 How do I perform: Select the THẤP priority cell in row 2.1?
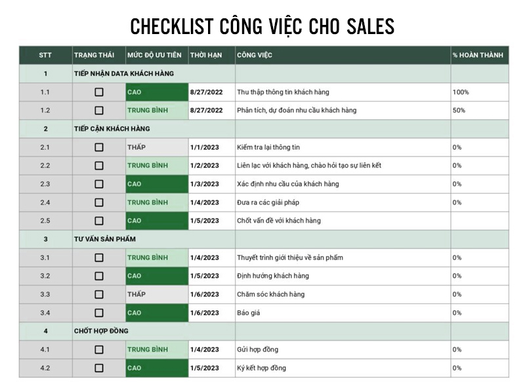[x=157, y=147]
